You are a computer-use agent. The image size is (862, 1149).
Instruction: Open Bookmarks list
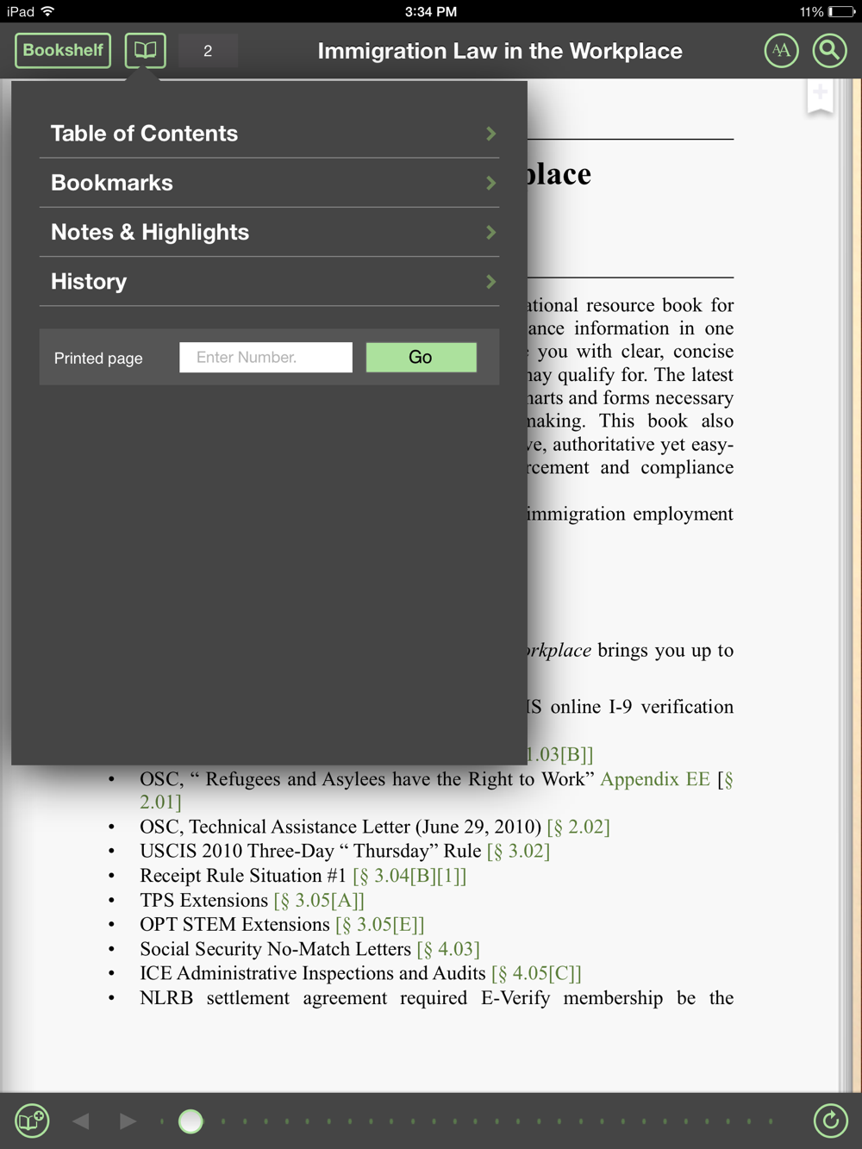(269, 183)
